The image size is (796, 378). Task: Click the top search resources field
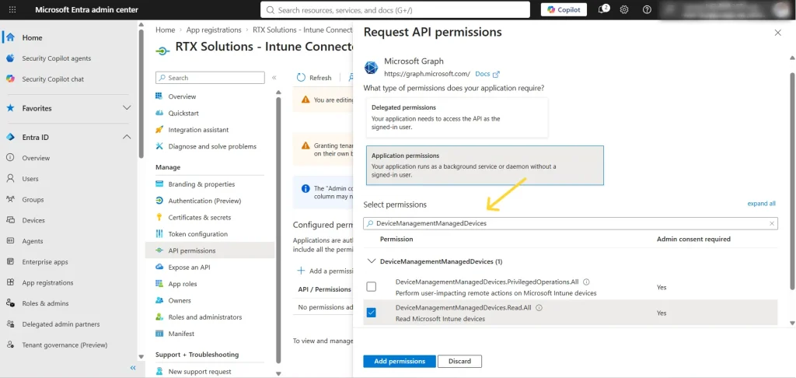395,9
